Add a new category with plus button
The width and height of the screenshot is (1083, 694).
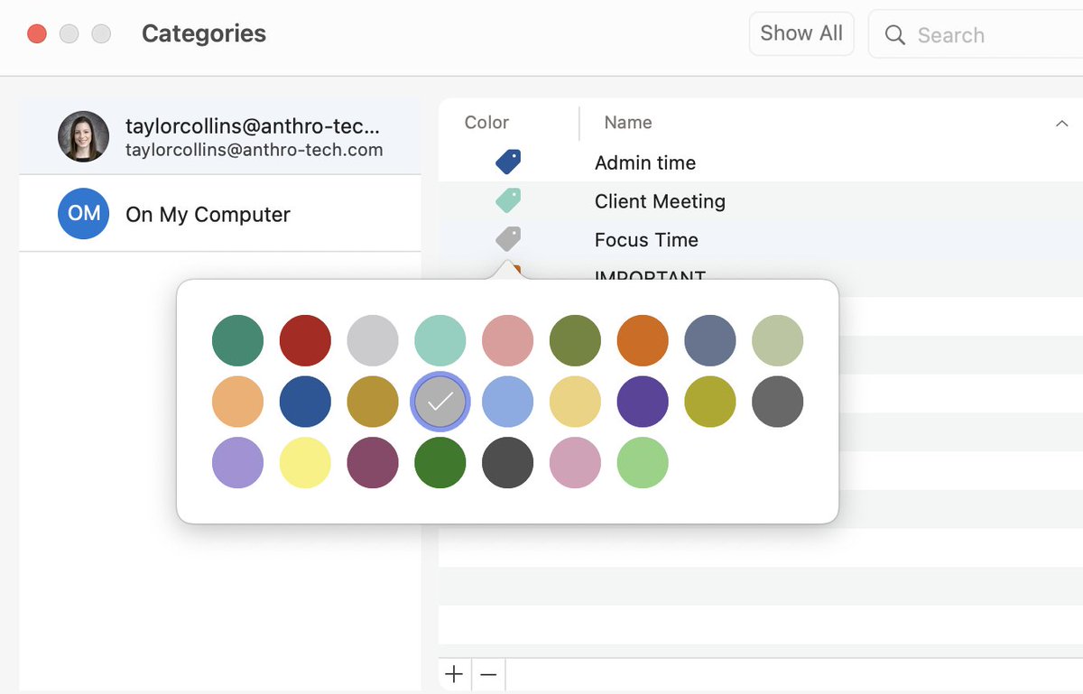[x=454, y=674]
